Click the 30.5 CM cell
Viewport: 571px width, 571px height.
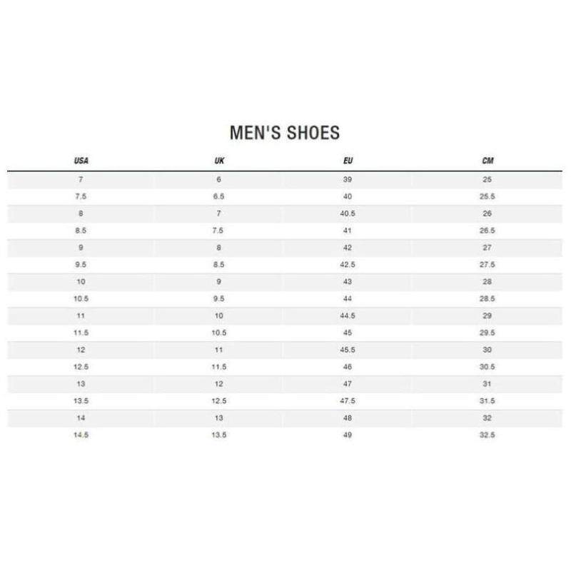tap(487, 367)
